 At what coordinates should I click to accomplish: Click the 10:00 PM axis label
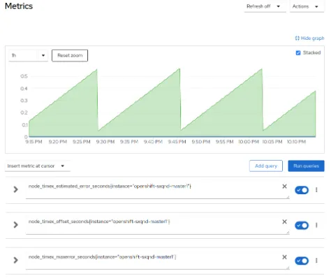[249, 142]
